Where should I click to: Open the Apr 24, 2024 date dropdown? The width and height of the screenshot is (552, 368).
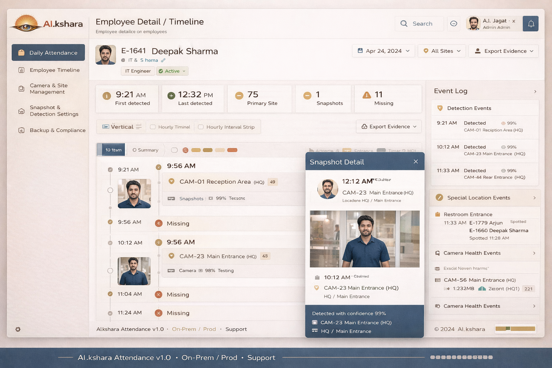click(383, 51)
